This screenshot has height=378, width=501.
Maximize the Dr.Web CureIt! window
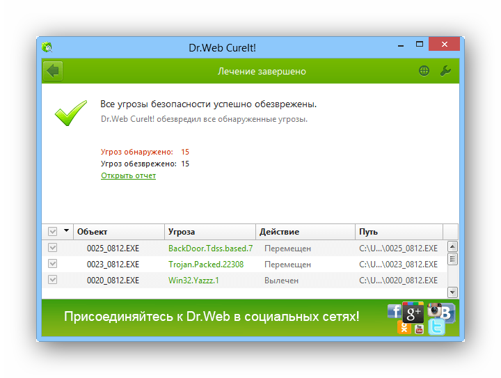click(419, 45)
